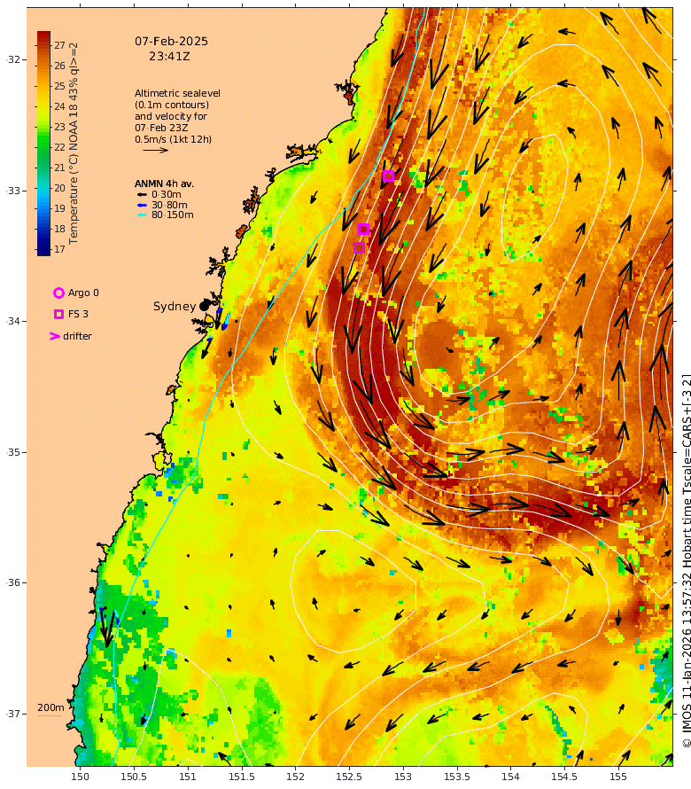691x789 pixels.
Task: Click the '17' color bar tick label
Action: point(60,249)
